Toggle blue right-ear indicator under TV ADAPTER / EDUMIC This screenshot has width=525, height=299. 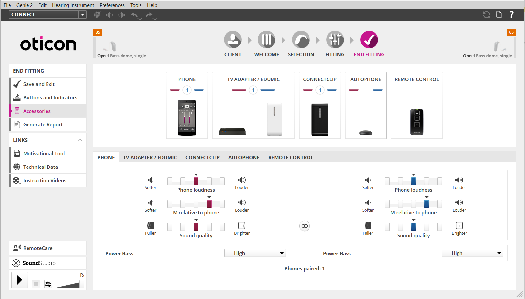(x=268, y=90)
